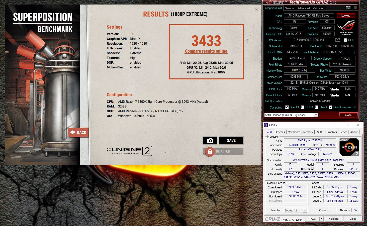Click the CPU-Z Validate button
This screenshot has height=226, width=367.
[334, 219]
